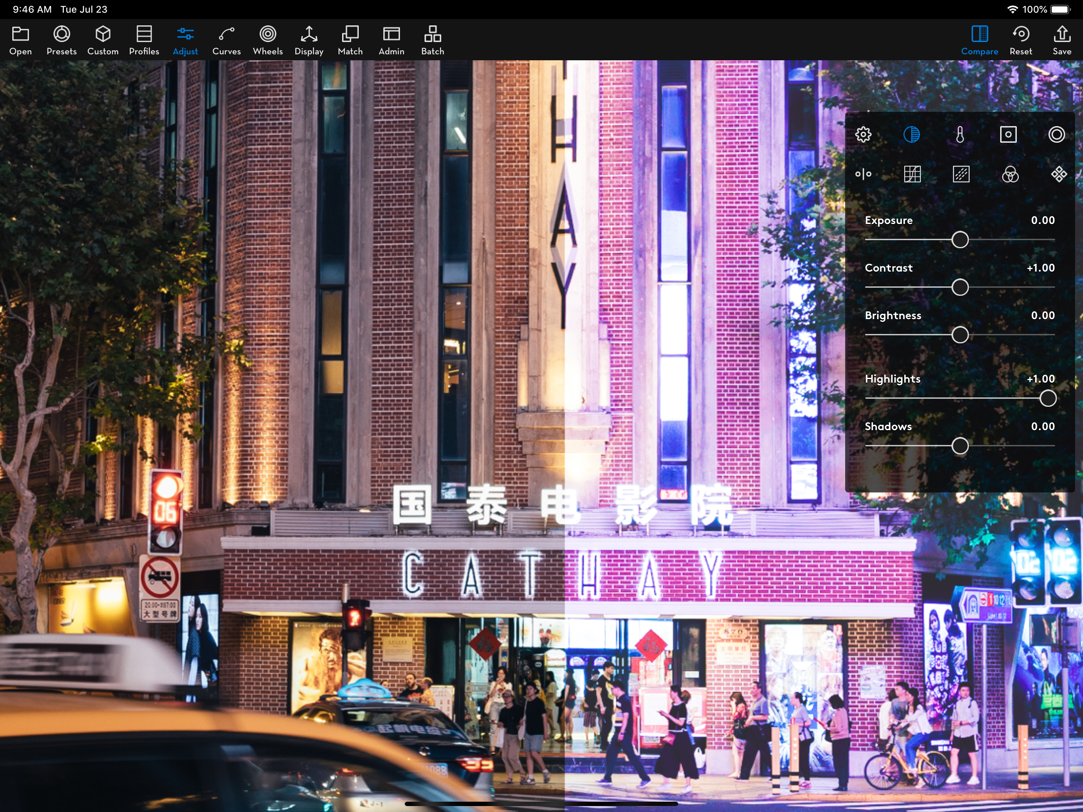Select the Curves tool
The image size is (1083, 812).
tap(226, 40)
